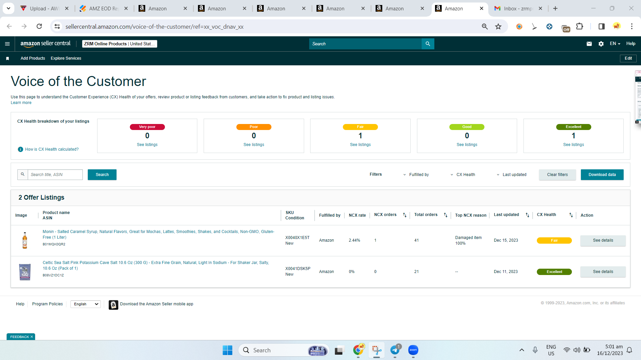This screenshot has width=641, height=360.
Task: Open the Learn more link
Action: pos(21,103)
